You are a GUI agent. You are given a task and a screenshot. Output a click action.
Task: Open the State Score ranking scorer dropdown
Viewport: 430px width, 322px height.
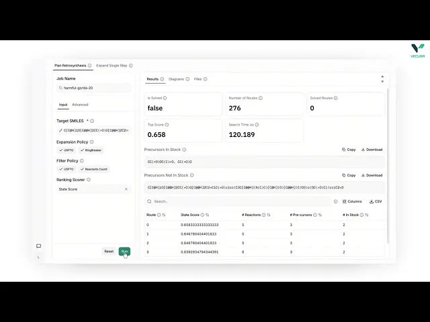tap(93, 189)
